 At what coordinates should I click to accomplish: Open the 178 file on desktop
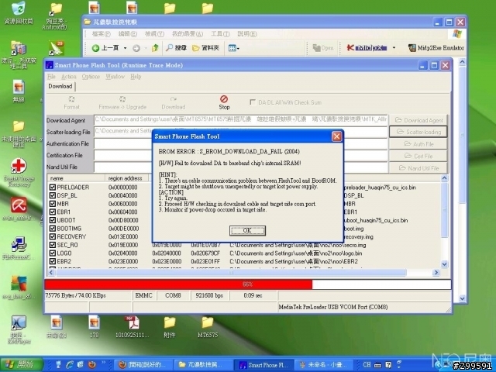(94, 323)
